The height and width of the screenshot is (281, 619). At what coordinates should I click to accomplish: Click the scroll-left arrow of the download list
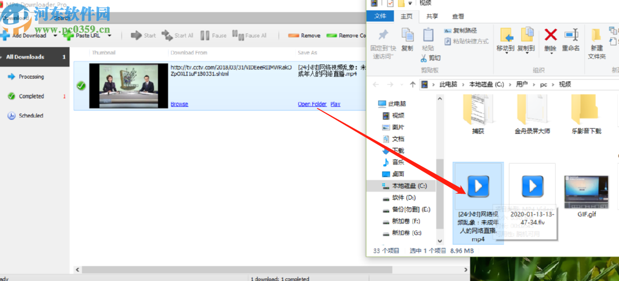77,270
